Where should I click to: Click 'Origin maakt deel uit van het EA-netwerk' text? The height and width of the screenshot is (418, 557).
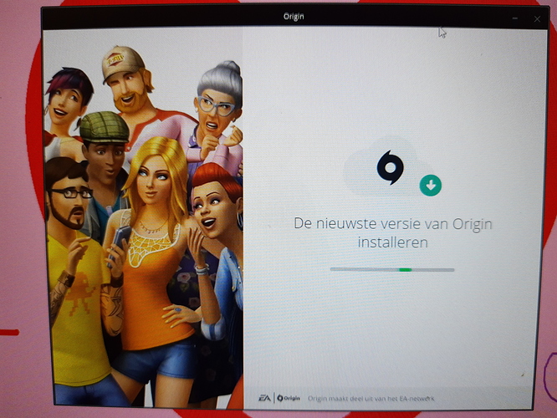coord(370,399)
